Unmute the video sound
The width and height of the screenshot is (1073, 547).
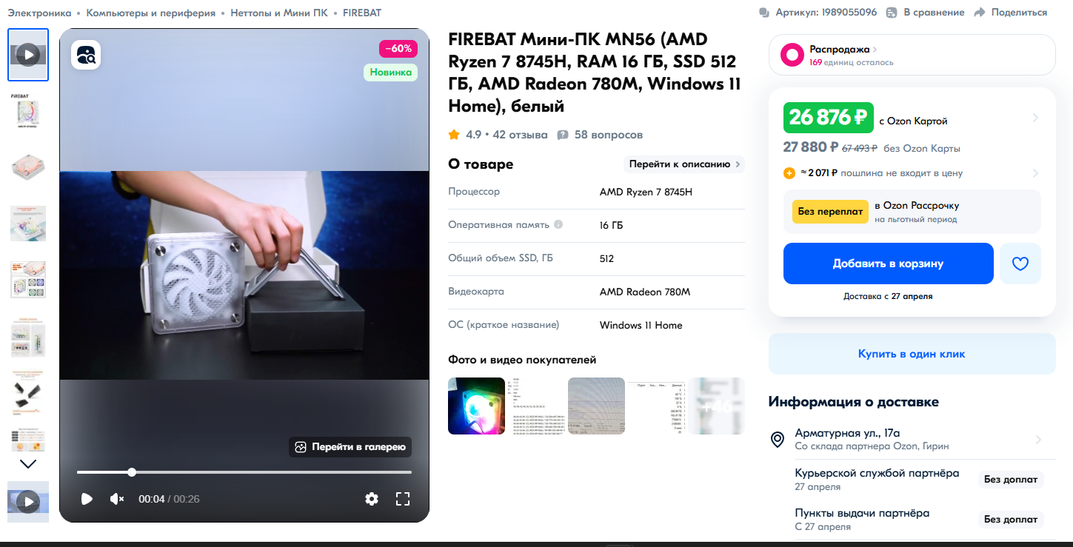pyautogui.click(x=117, y=499)
